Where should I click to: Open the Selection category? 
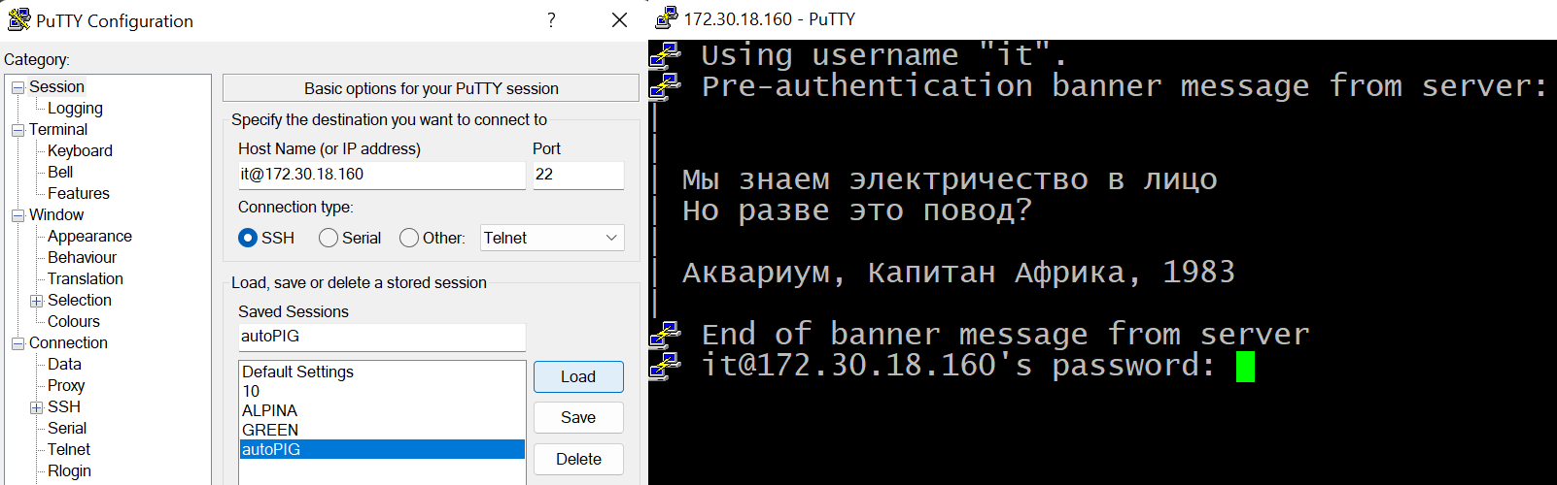click(x=80, y=300)
